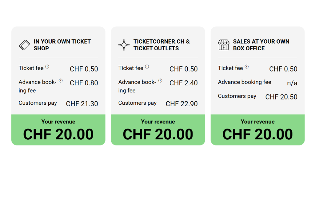Open Ticket fee info icon in box office card

coord(247,67)
